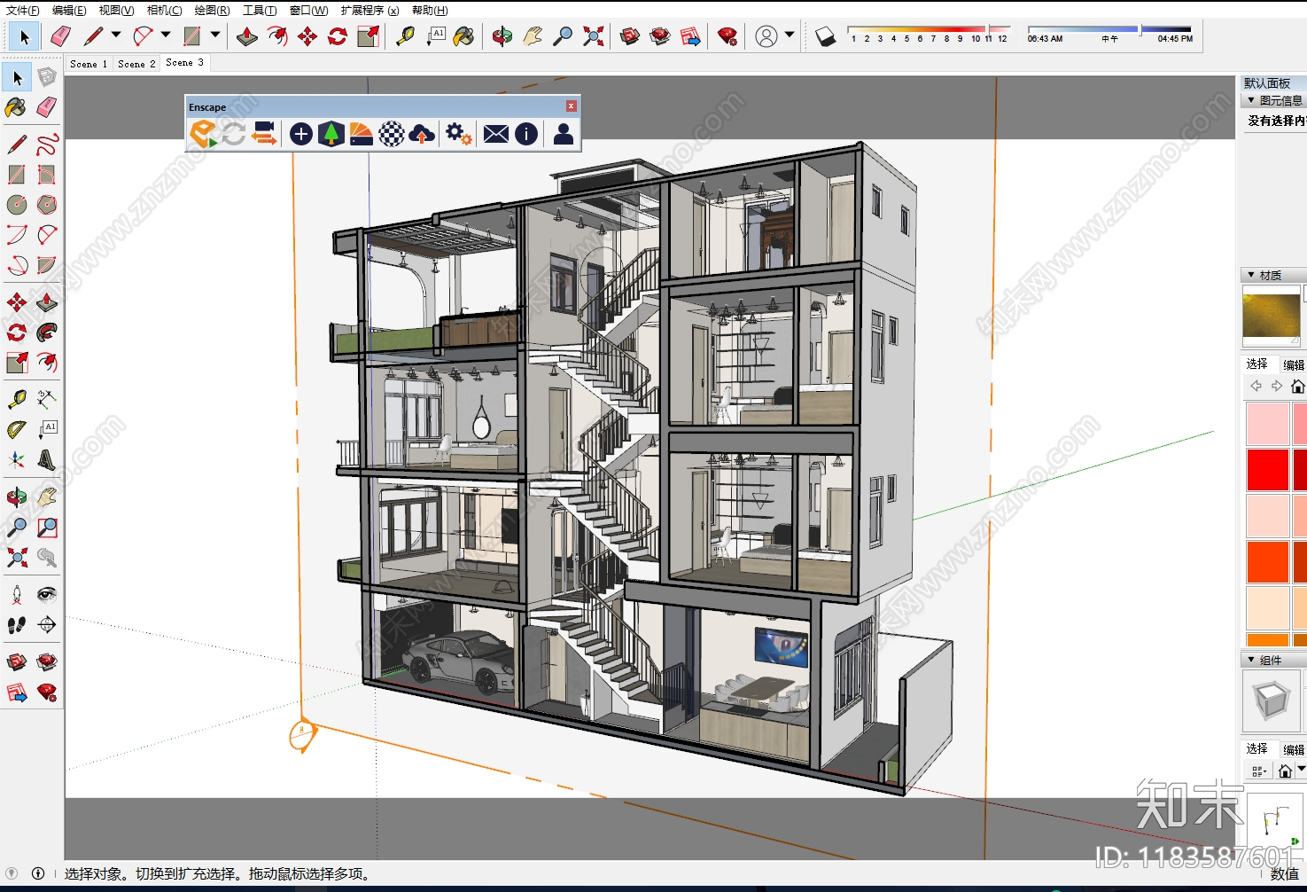The width and height of the screenshot is (1307, 892).
Task: Toggle the show shadows button
Action: (825, 36)
